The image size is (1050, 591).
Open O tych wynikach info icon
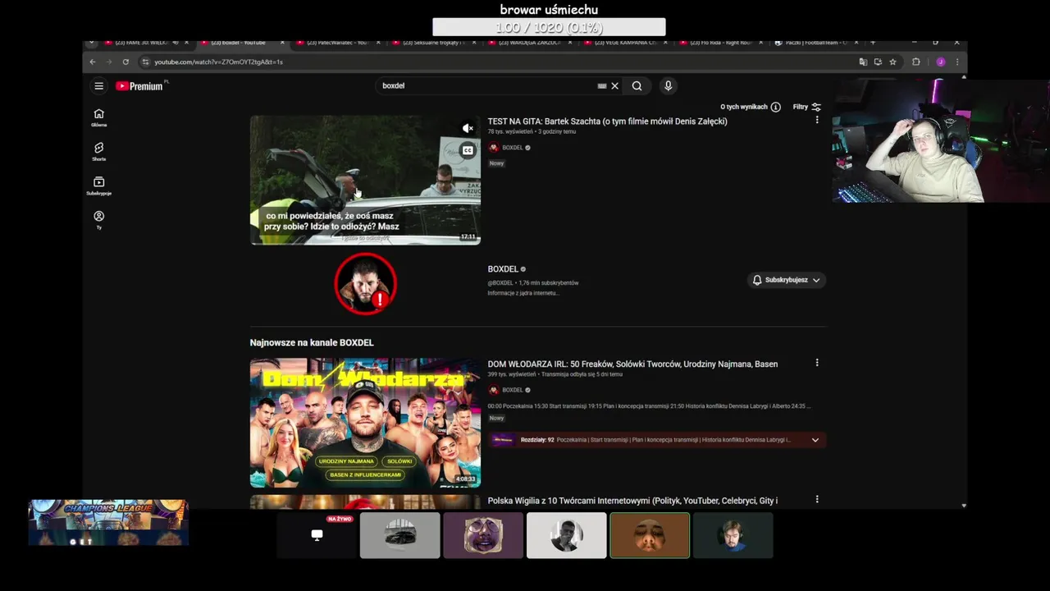pos(775,107)
